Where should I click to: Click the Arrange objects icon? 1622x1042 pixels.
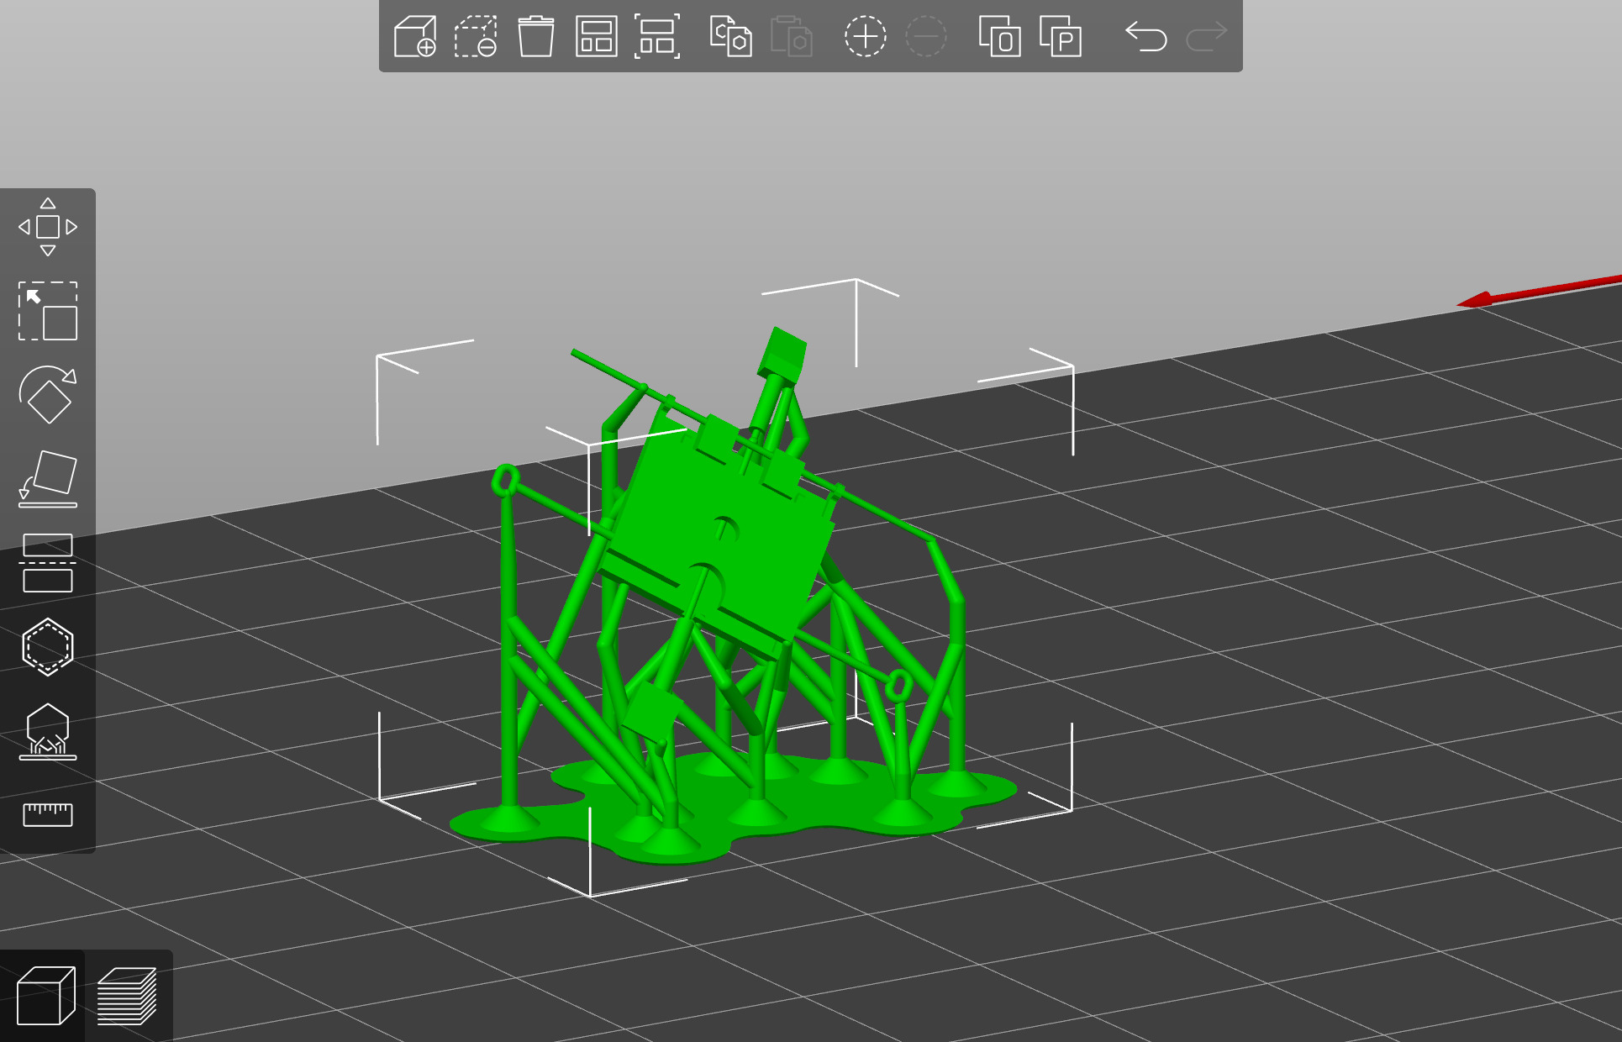(596, 37)
